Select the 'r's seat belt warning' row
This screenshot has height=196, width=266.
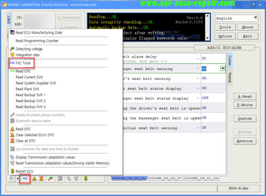point(174,79)
